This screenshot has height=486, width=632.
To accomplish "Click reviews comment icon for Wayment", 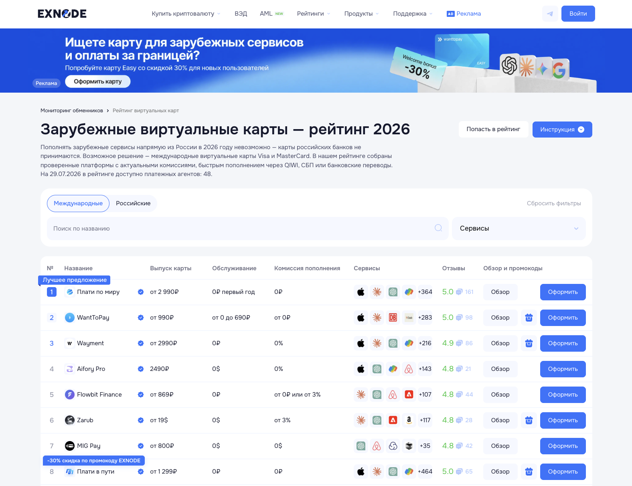I will click(459, 343).
